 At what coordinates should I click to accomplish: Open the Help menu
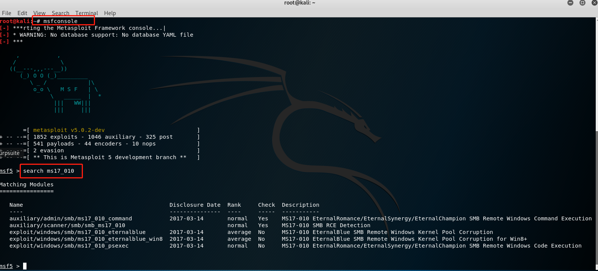pyautogui.click(x=110, y=13)
